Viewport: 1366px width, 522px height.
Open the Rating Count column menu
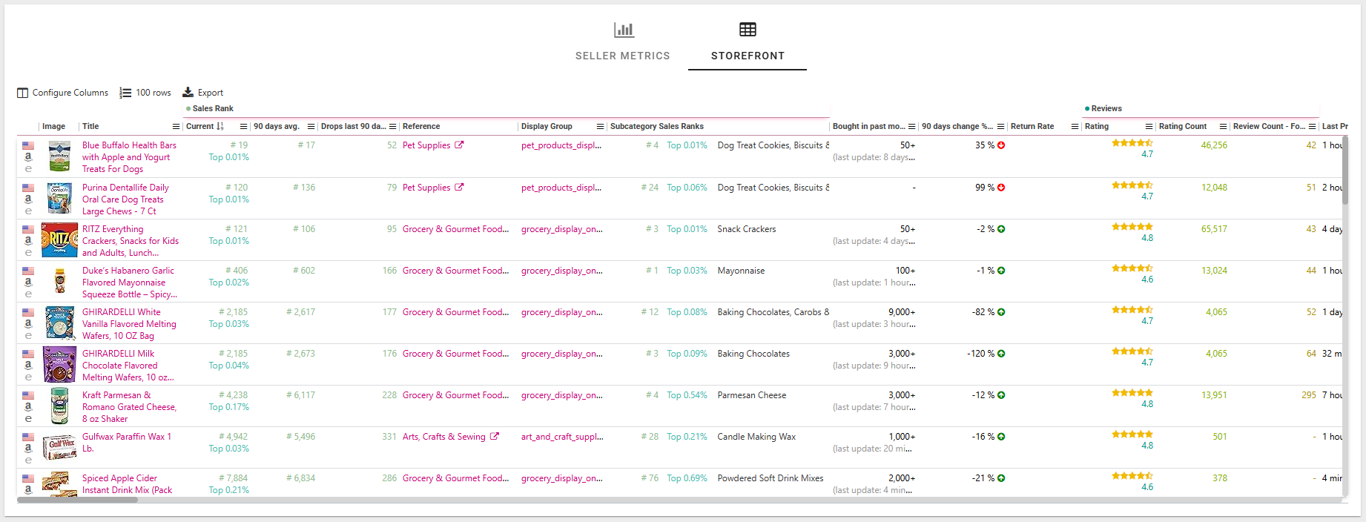1223,127
